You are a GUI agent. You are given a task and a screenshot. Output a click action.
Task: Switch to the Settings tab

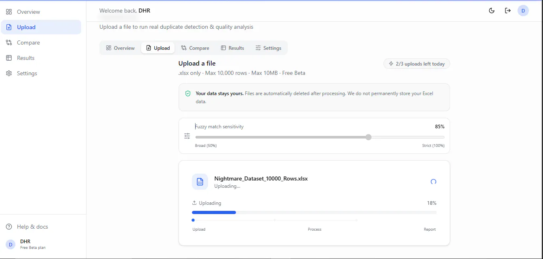coord(268,48)
